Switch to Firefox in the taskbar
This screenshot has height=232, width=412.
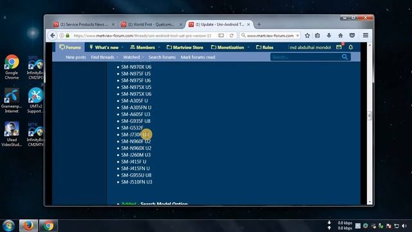pyautogui.click(x=28, y=226)
